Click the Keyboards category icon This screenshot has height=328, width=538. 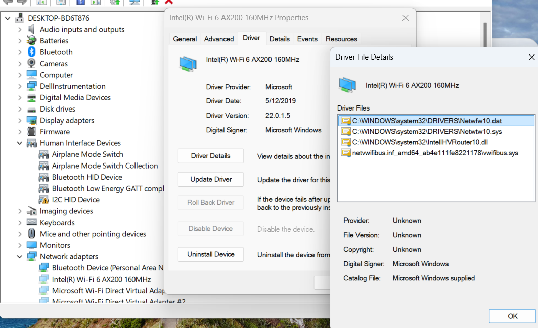[x=31, y=222]
